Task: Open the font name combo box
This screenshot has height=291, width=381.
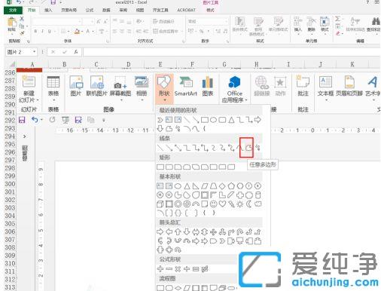Action: pos(57,22)
